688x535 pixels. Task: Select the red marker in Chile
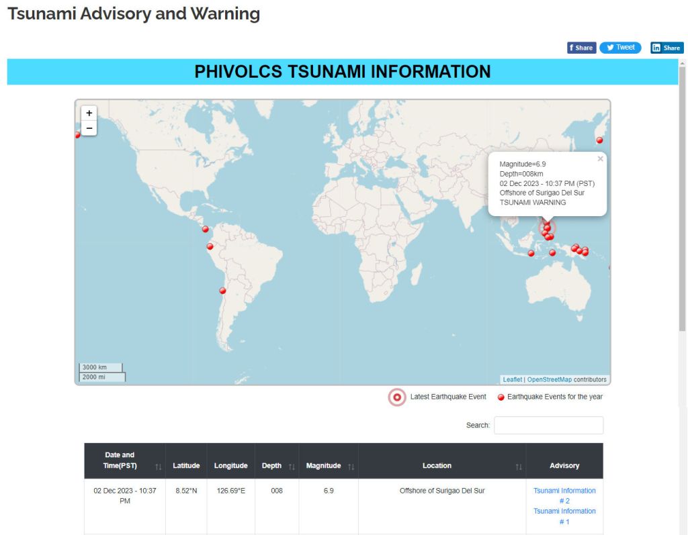(222, 291)
